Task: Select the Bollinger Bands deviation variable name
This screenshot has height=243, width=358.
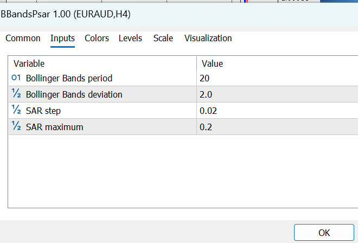Action: pos(74,94)
